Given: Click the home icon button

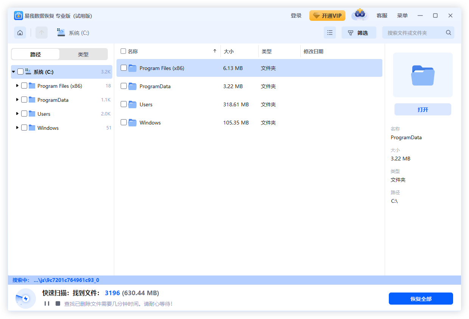Looking at the screenshot, I should click(x=20, y=33).
